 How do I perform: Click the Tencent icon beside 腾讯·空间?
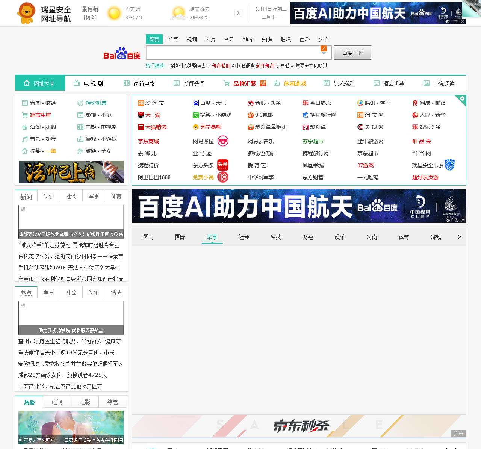tap(360, 103)
